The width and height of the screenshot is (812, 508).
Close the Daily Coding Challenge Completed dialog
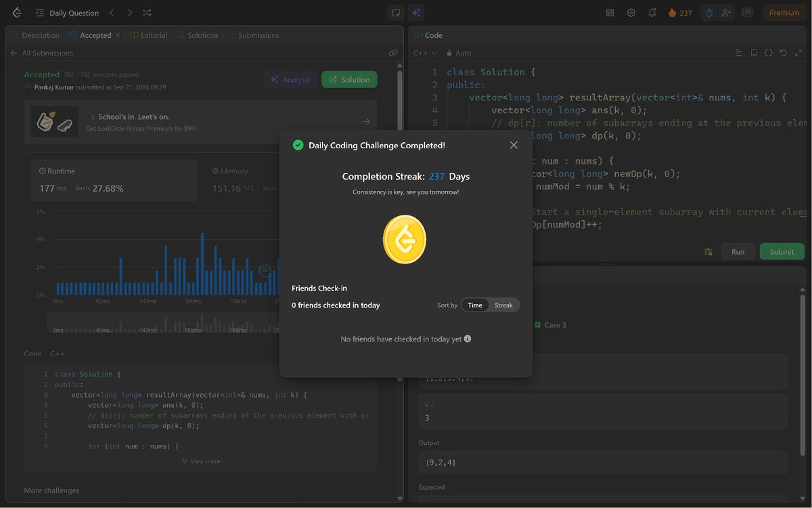pyautogui.click(x=514, y=145)
